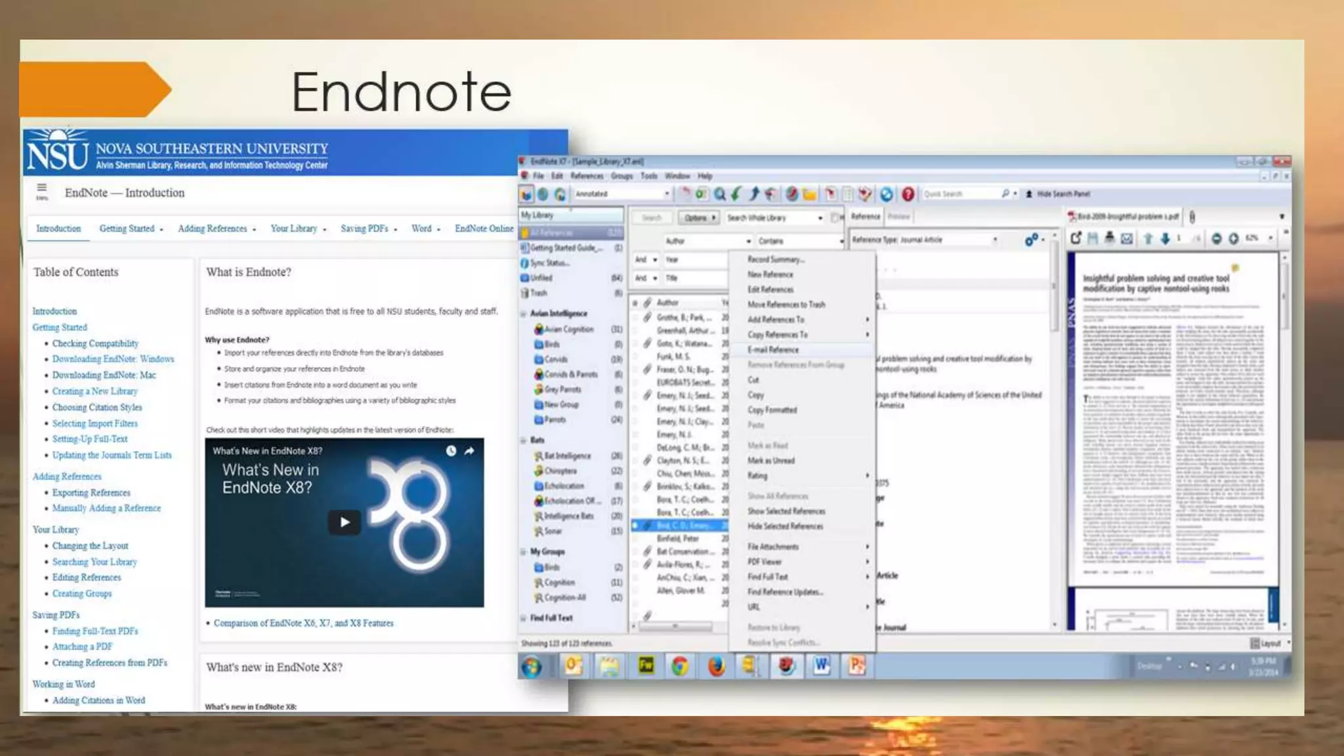Print the PDF from the viewer toolbar
The width and height of the screenshot is (1344, 756).
[1109, 238]
